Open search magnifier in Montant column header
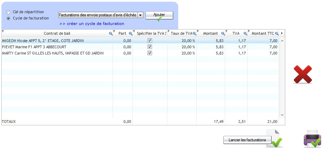This screenshot has height=150, width=325. click(223, 33)
